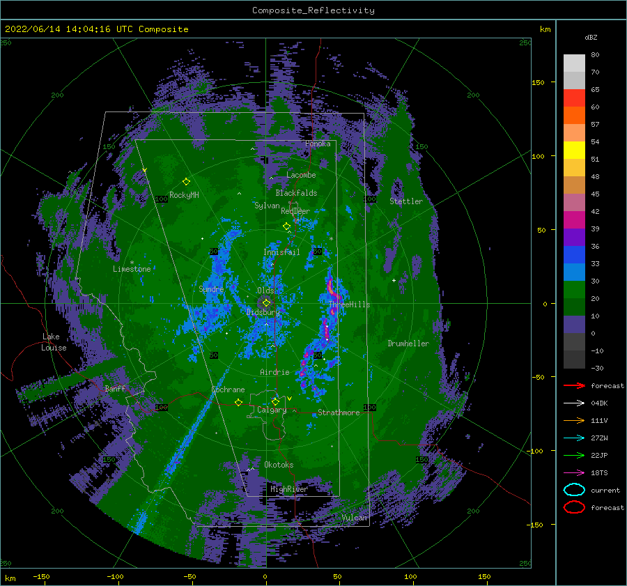The image size is (627, 586).
Task: Click the Strathmore town label
Action: click(339, 412)
